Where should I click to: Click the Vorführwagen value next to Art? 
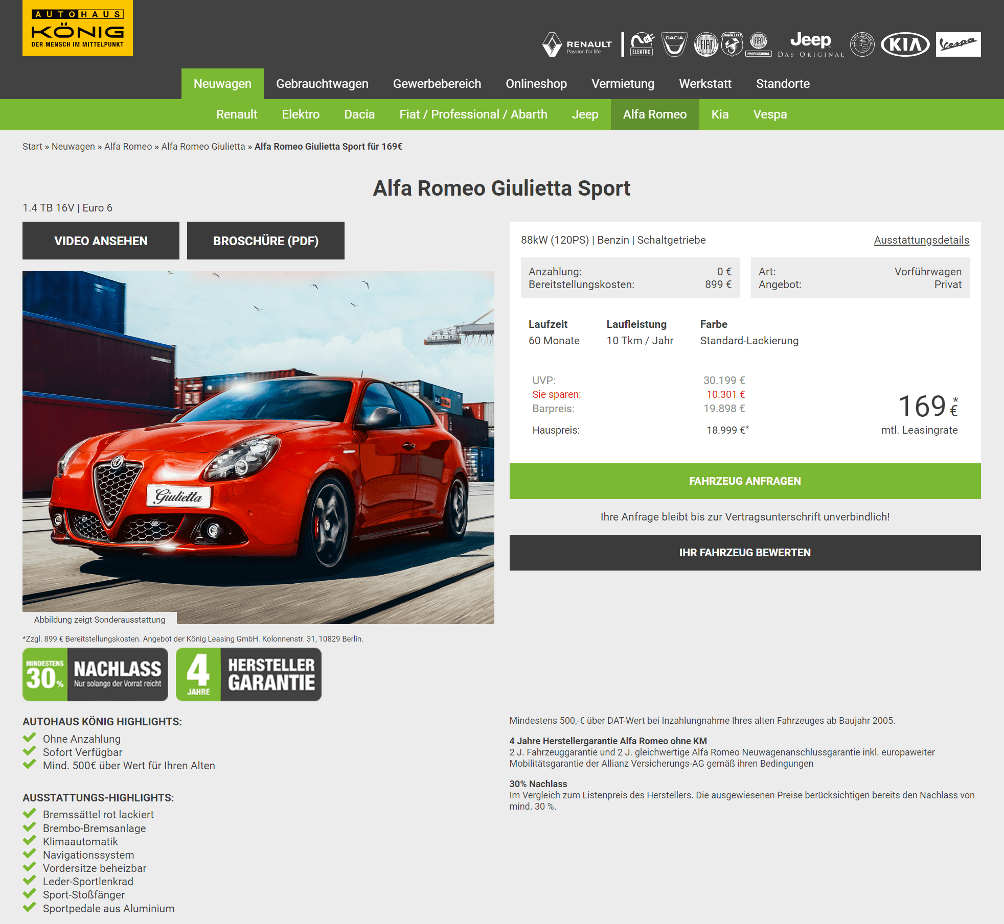click(928, 272)
